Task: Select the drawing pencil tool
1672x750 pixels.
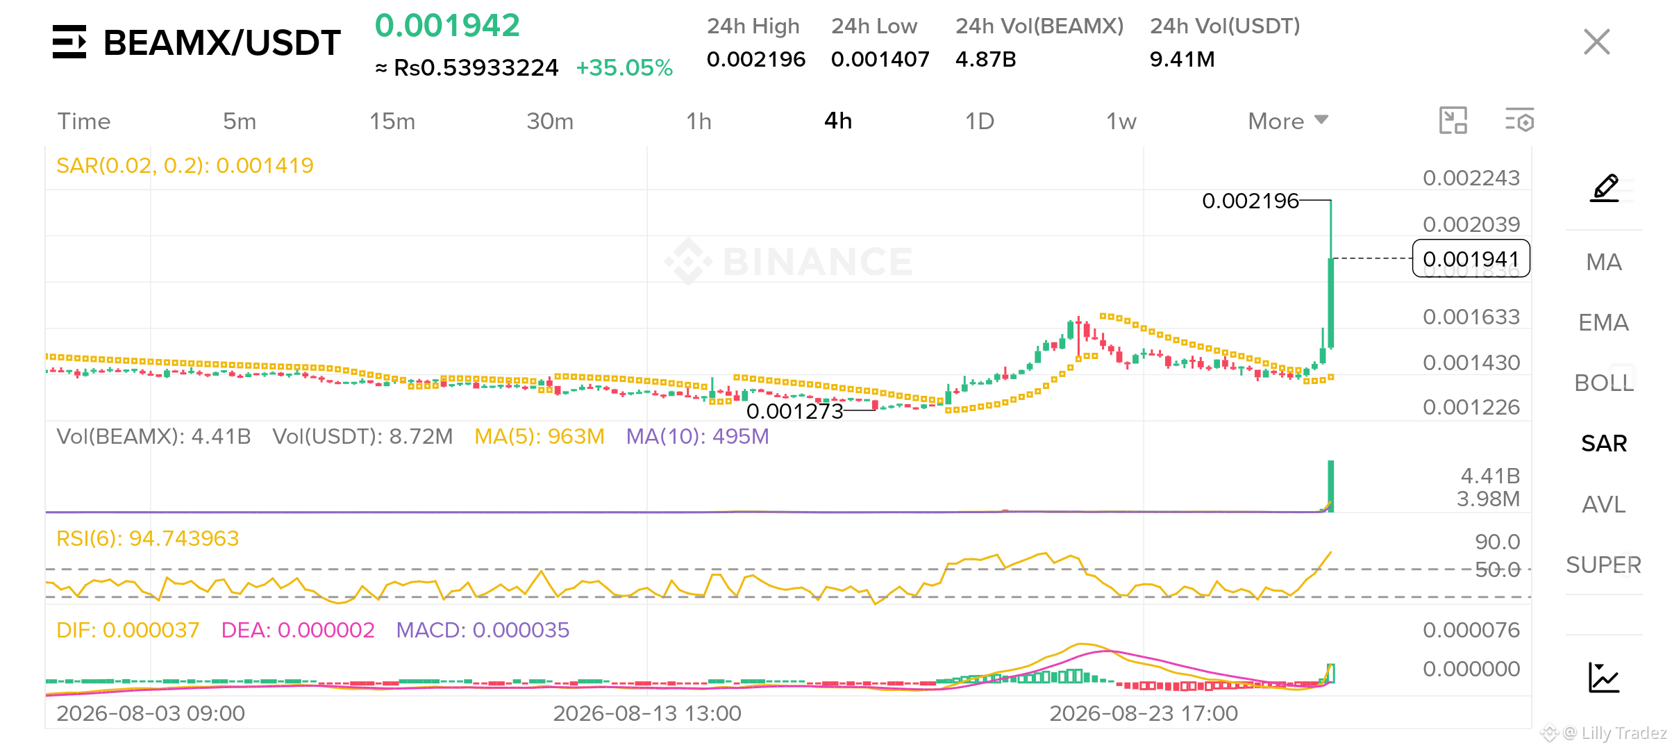Action: coord(1605,188)
